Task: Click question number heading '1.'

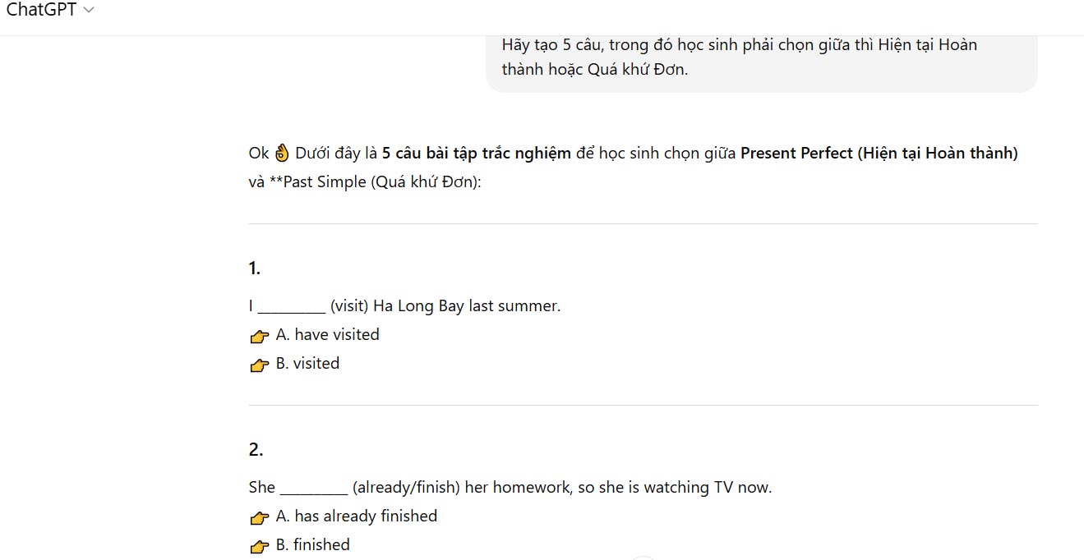Action: coord(255,269)
